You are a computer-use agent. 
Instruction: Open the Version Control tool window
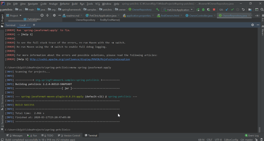click(x=69, y=135)
